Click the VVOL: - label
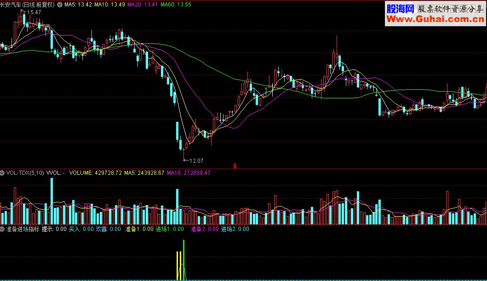Viewport: 487px width, 281px height. [55, 173]
